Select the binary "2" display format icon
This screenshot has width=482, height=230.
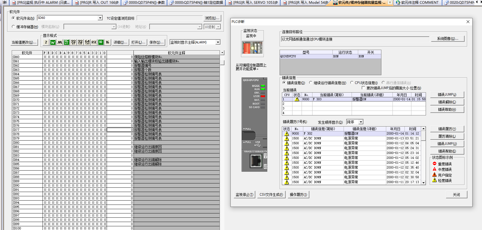point(46,42)
